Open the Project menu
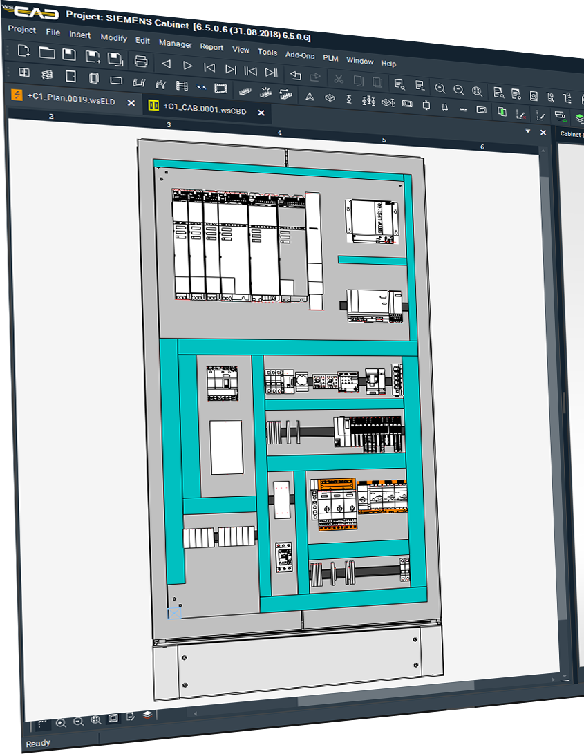 (x=21, y=29)
